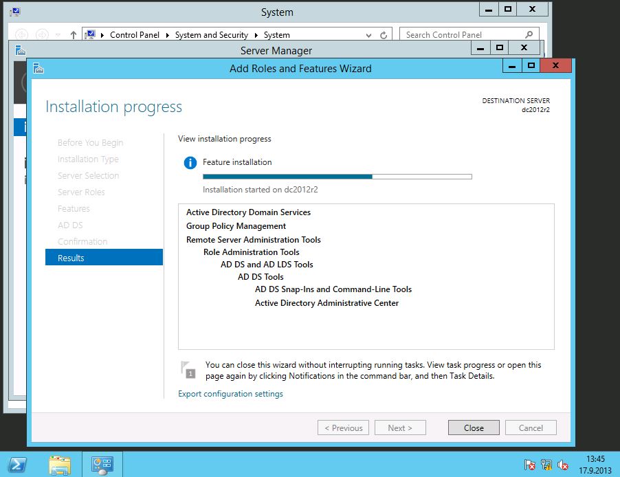The image size is (620, 477).
Task: Minimize the Server Manager window
Action: coord(480,48)
